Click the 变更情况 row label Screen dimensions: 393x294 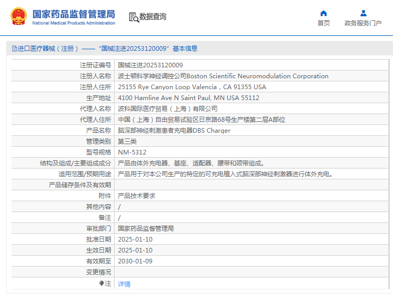pyautogui.click(x=99, y=272)
